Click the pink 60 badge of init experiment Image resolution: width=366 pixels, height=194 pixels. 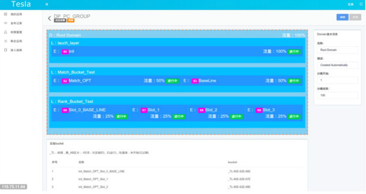pos(65,52)
